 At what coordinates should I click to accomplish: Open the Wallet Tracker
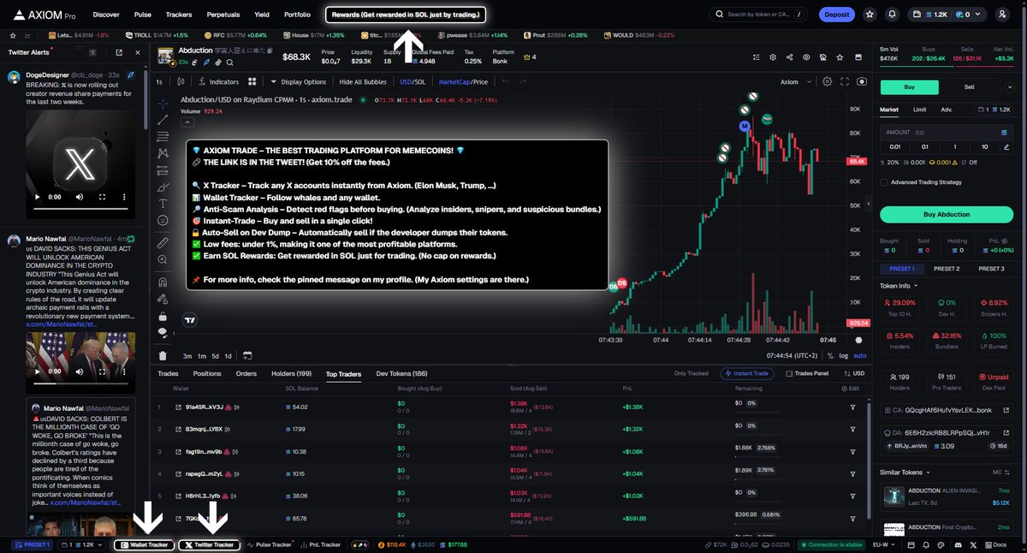(145, 544)
